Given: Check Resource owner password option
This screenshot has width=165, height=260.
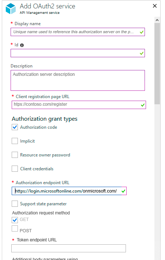Looking at the screenshot, I should point(15,155).
